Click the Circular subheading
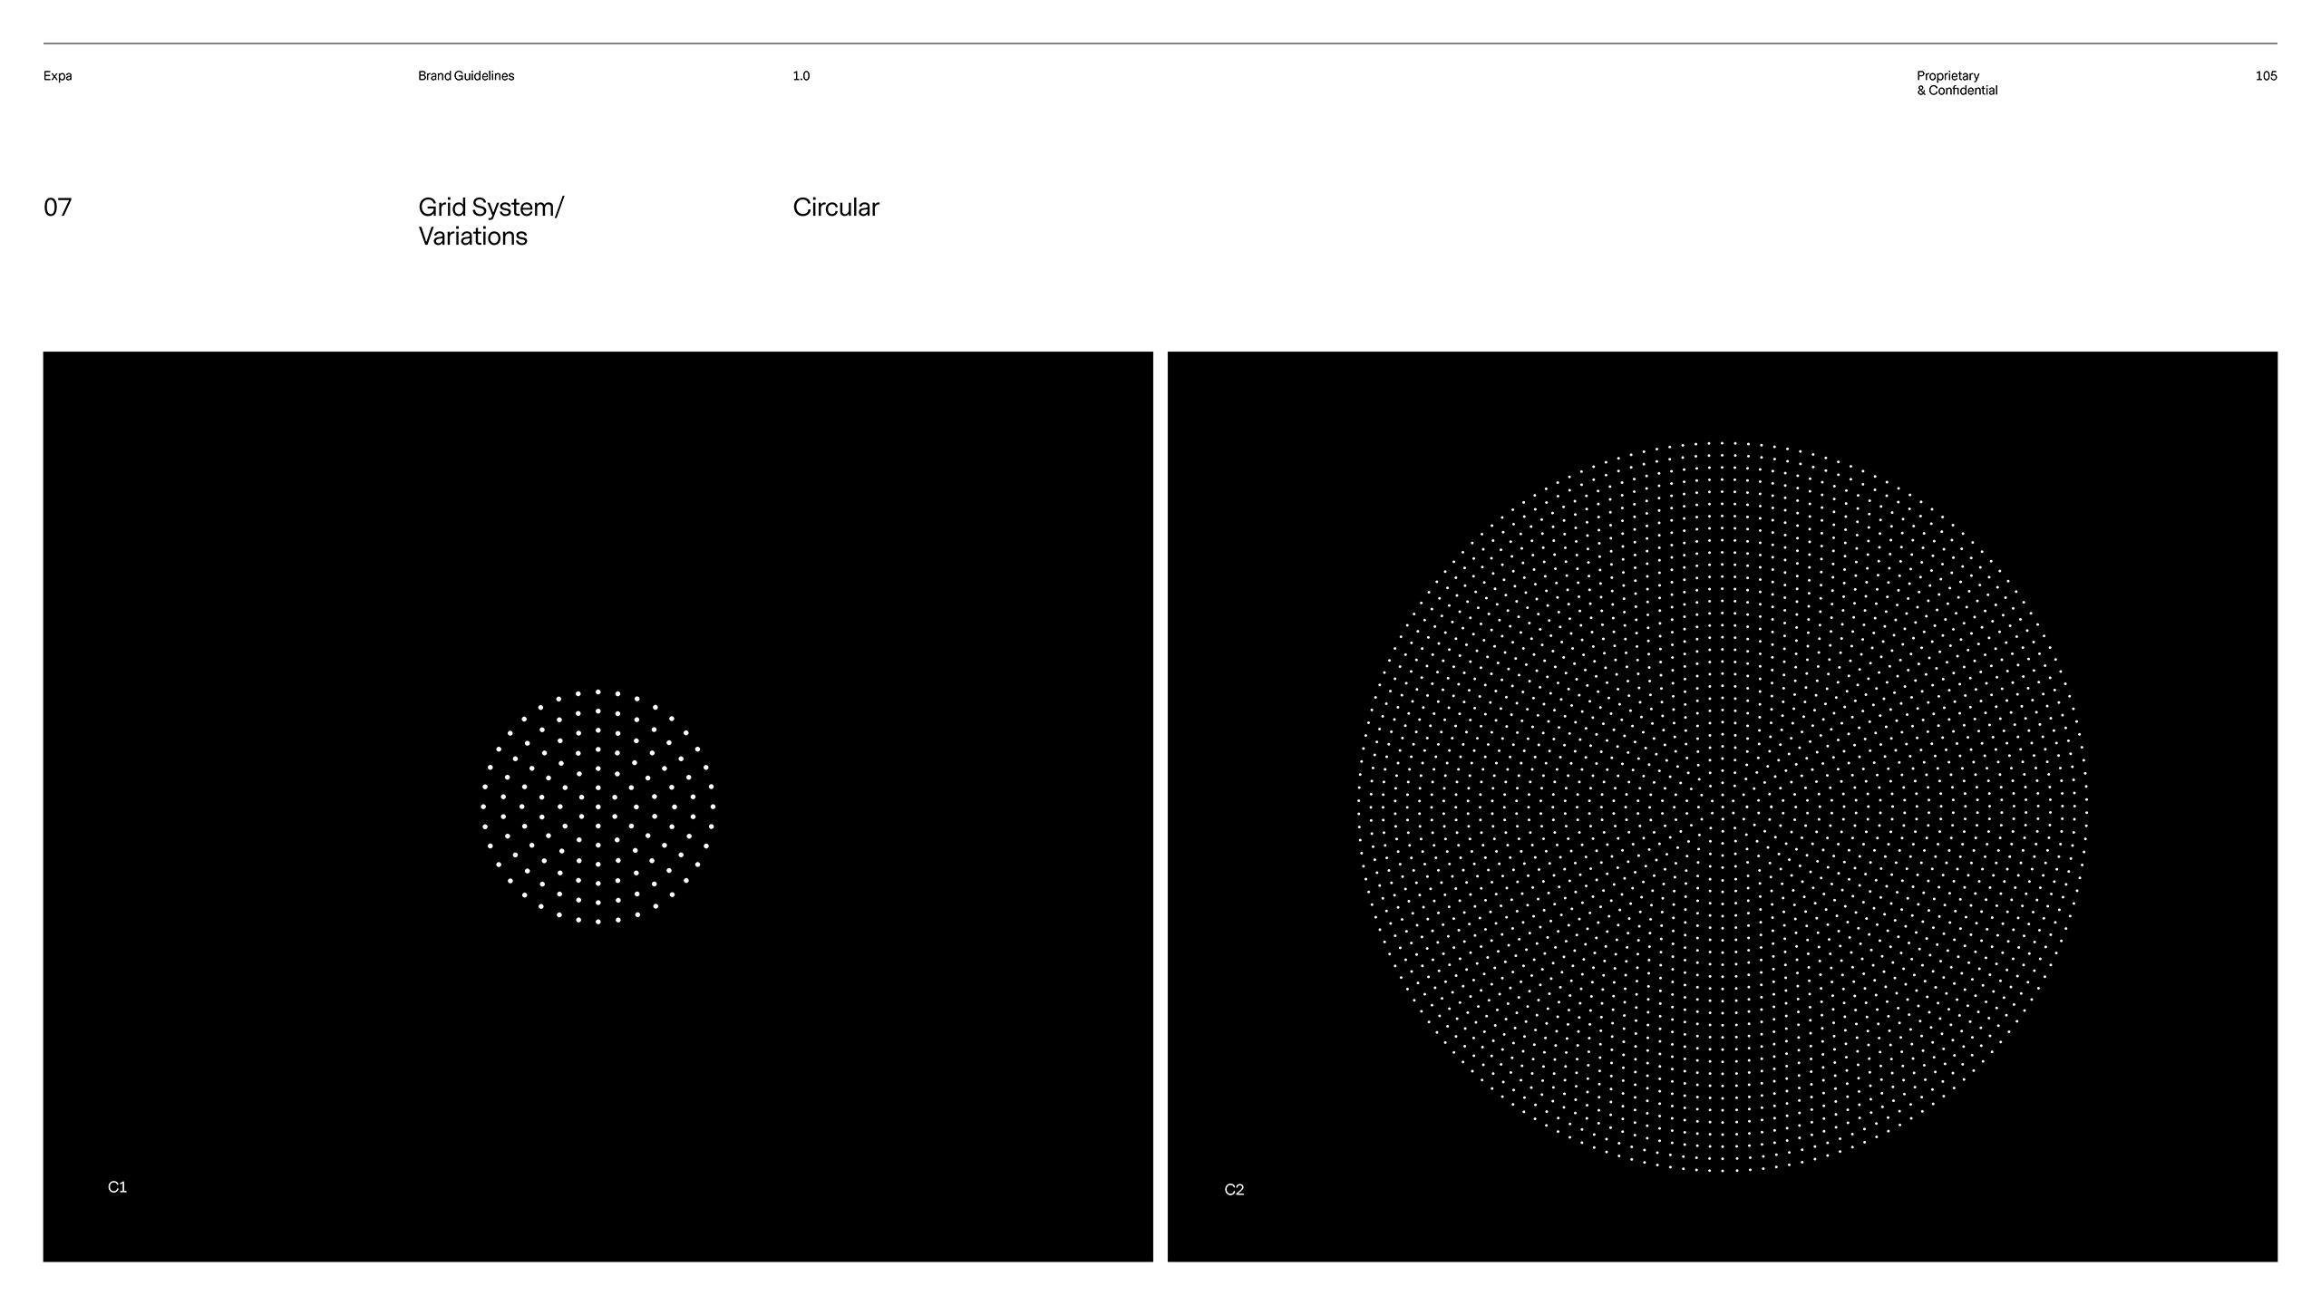Image resolution: width=2321 pixels, height=1305 pixels. (835, 208)
